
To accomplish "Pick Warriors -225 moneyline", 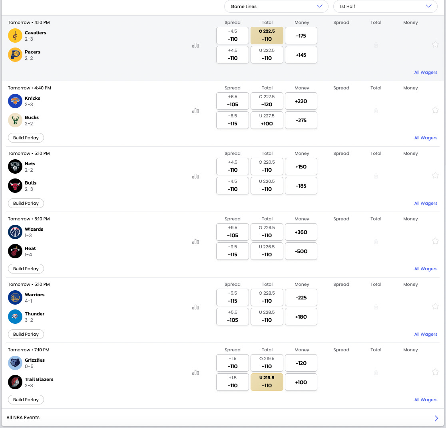I will 301,297.
